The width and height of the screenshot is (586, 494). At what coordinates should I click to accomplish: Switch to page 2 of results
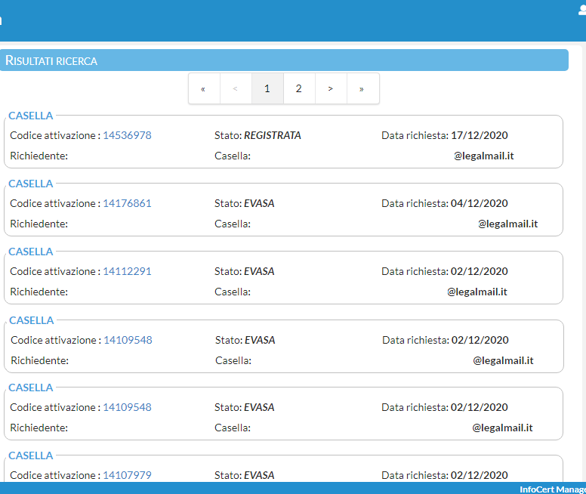(x=299, y=89)
